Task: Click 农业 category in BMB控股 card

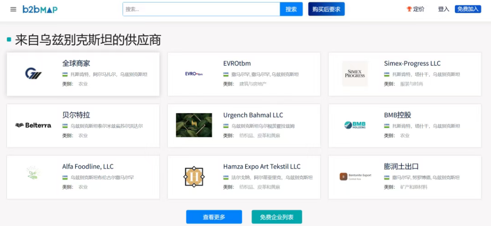Action: 405,135
